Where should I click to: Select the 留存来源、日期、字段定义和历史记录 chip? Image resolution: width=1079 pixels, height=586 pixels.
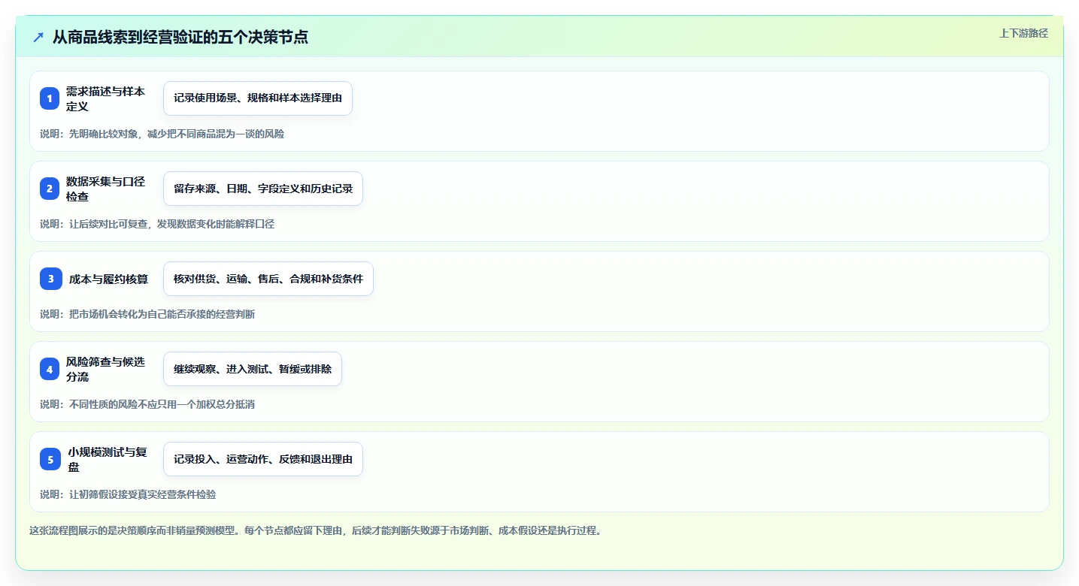[263, 189]
